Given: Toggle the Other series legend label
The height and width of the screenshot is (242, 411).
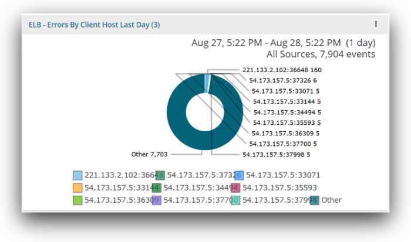Looking at the screenshot, I should click(x=331, y=200).
